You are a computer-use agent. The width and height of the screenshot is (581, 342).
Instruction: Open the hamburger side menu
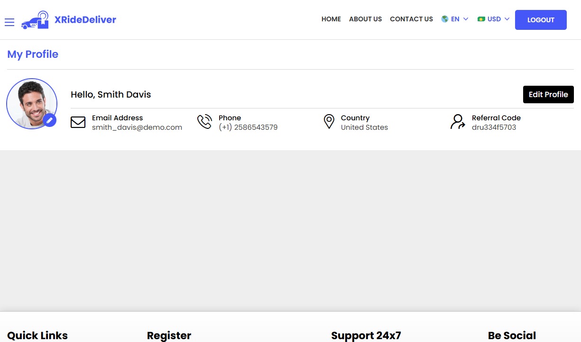pyautogui.click(x=9, y=22)
